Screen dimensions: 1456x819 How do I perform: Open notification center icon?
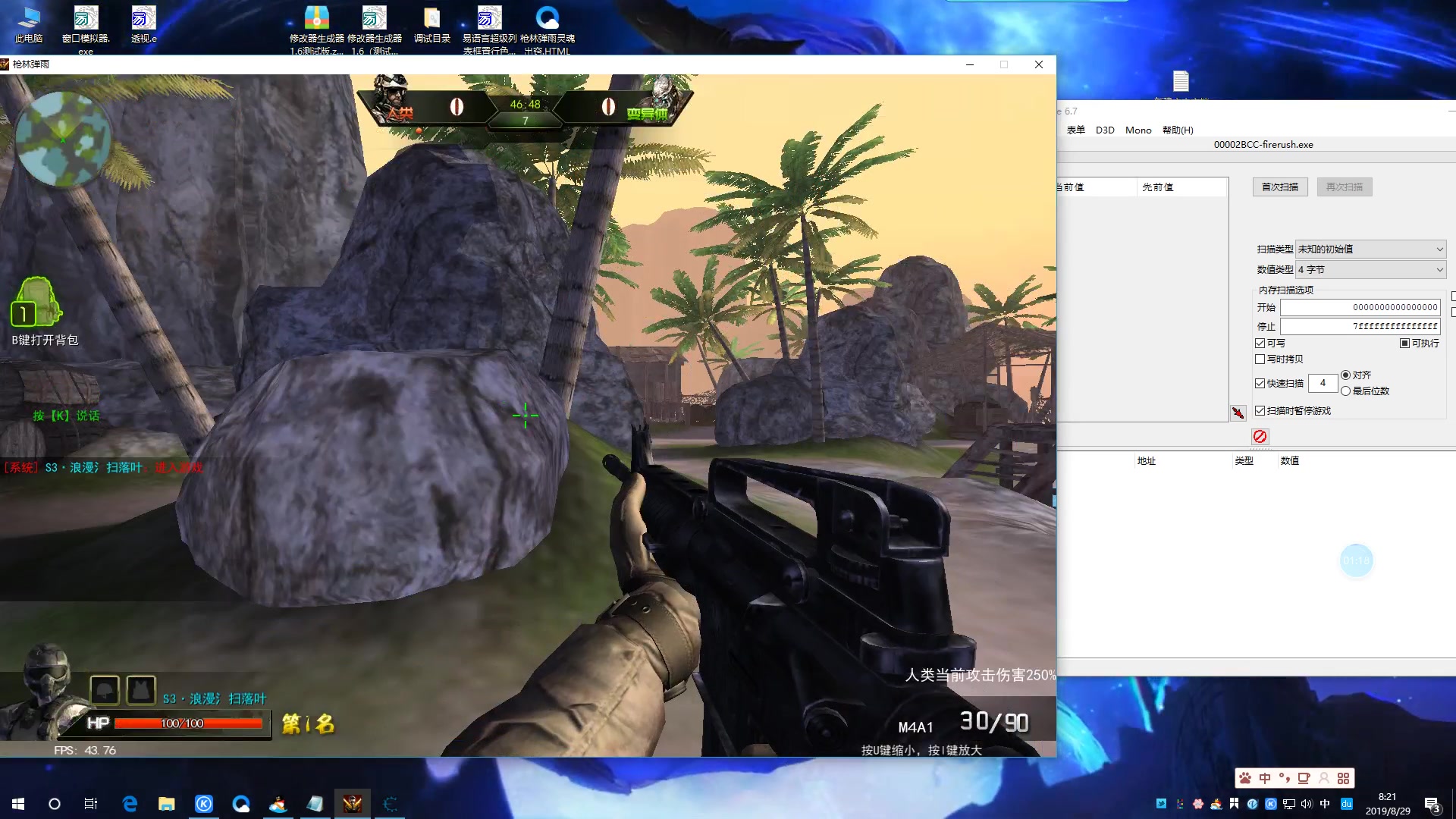click(x=1432, y=804)
